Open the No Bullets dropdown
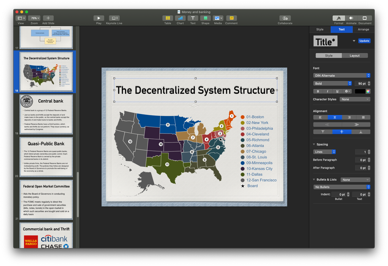The height and width of the screenshot is (266, 388). [341, 187]
